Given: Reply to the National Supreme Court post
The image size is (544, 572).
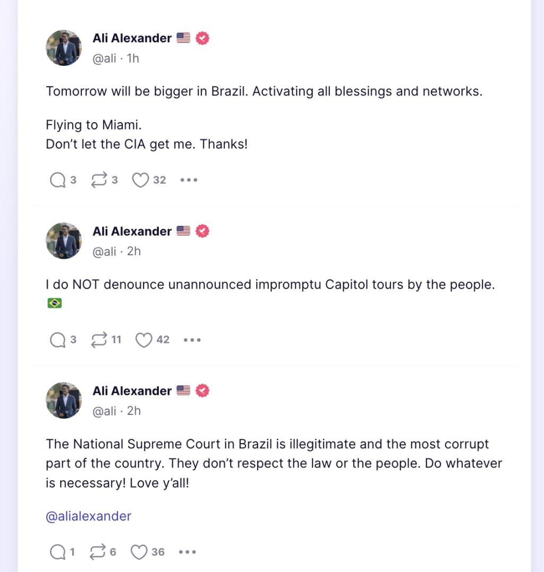Looking at the screenshot, I should click(57, 552).
